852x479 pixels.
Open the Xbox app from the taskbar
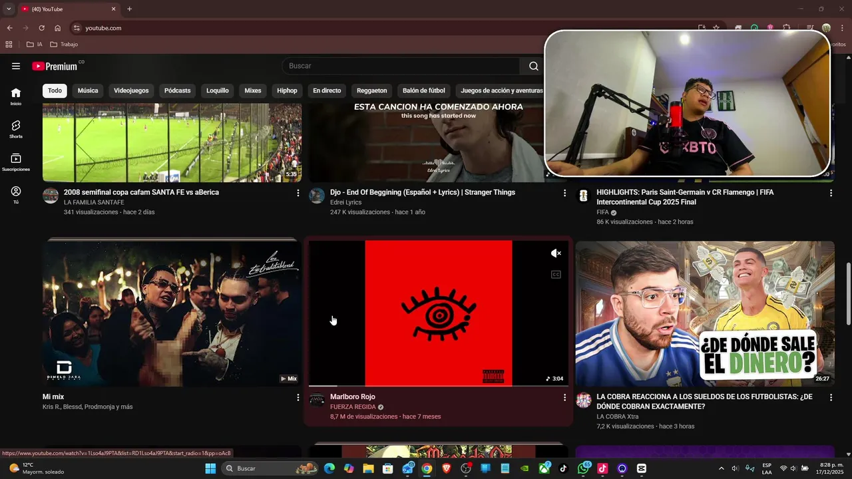pos(544,468)
